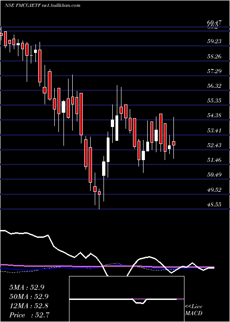Screen dimensions: 230x322
Task: Click the 57.29 price axis label
Action: pos(214,71)
